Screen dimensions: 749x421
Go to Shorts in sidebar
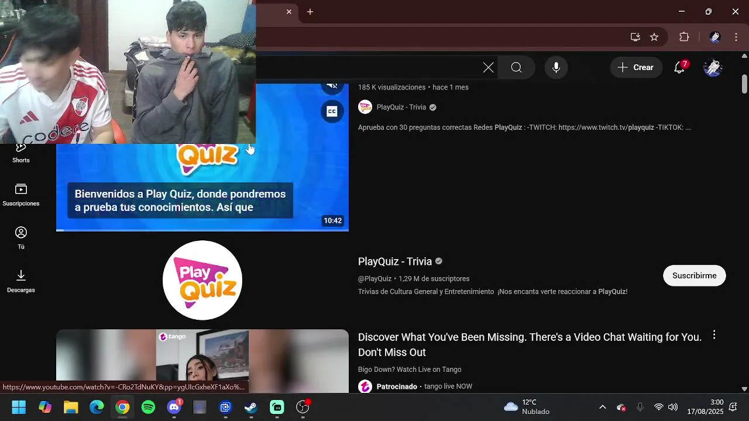[x=21, y=153]
